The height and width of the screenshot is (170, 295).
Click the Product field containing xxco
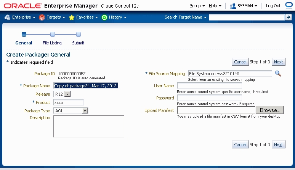[69, 102]
